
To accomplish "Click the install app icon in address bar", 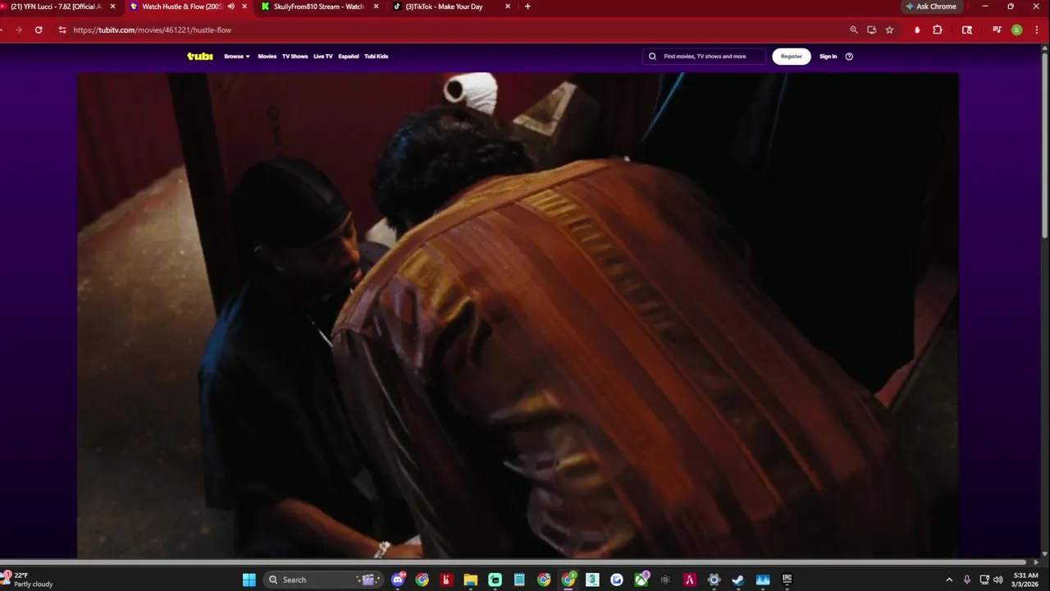I will tap(872, 30).
